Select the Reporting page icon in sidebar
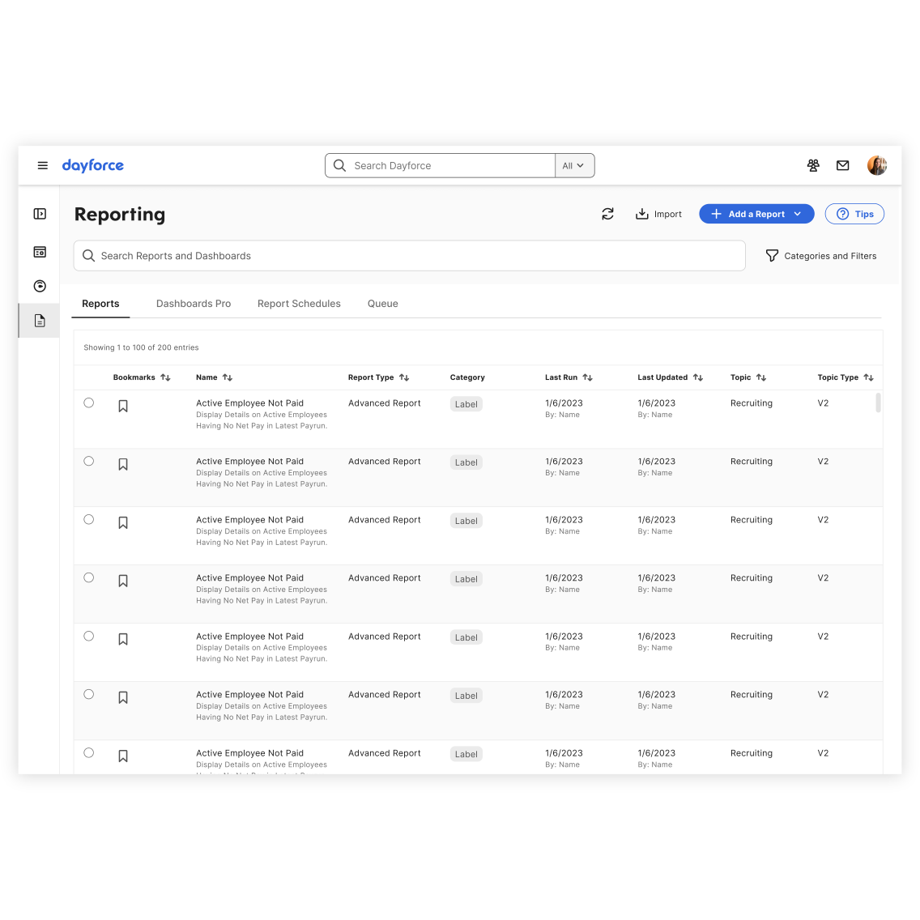The height and width of the screenshot is (920, 920). [x=39, y=320]
